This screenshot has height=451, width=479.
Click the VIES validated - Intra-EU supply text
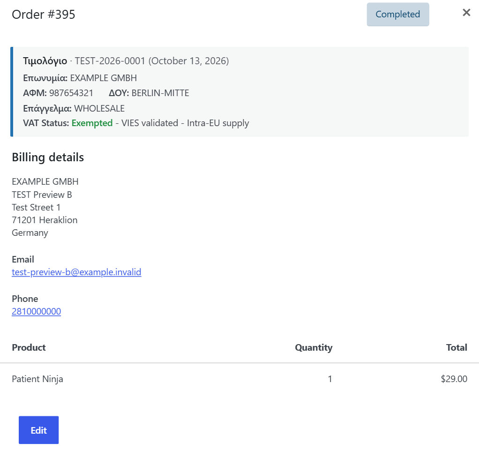[185, 123]
